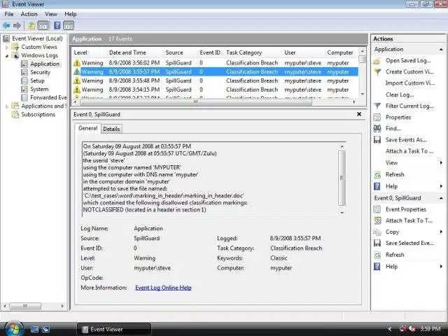The image size is (448, 336).
Task: Click Attach Task To This Event action
Action: [x=409, y=221]
